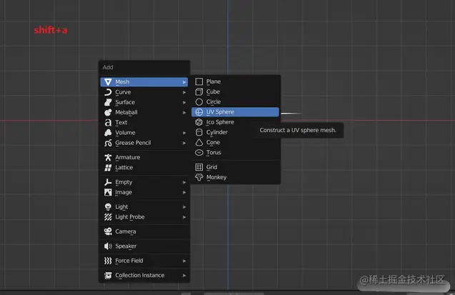Add a UV Sphere mesh
This screenshot has height=295, width=455.
(x=235, y=112)
